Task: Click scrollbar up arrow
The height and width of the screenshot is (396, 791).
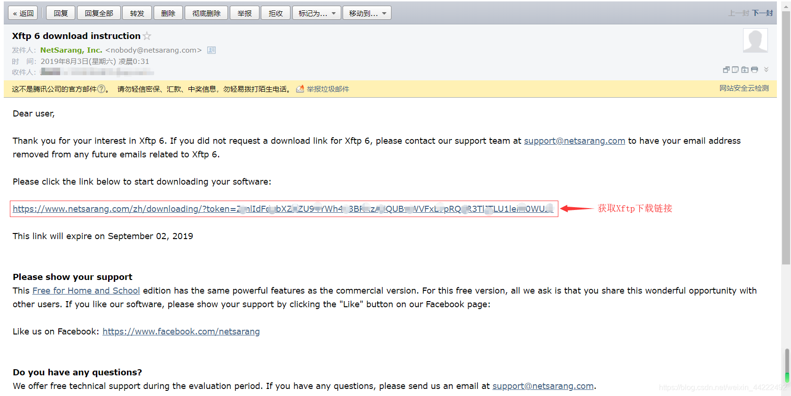Action: pyautogui.click(x=786, y=6)
